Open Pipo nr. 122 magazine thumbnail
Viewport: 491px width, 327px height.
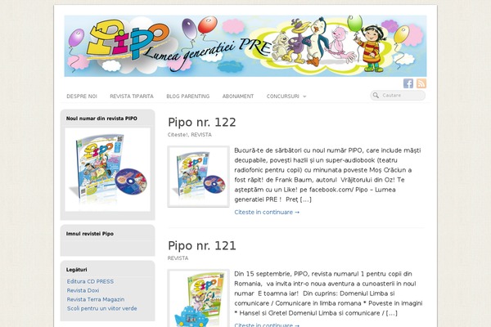[x=199, y=177]
